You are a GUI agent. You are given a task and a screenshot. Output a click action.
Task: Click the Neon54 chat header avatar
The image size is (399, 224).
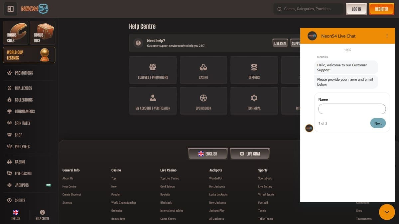click(312, 36)
